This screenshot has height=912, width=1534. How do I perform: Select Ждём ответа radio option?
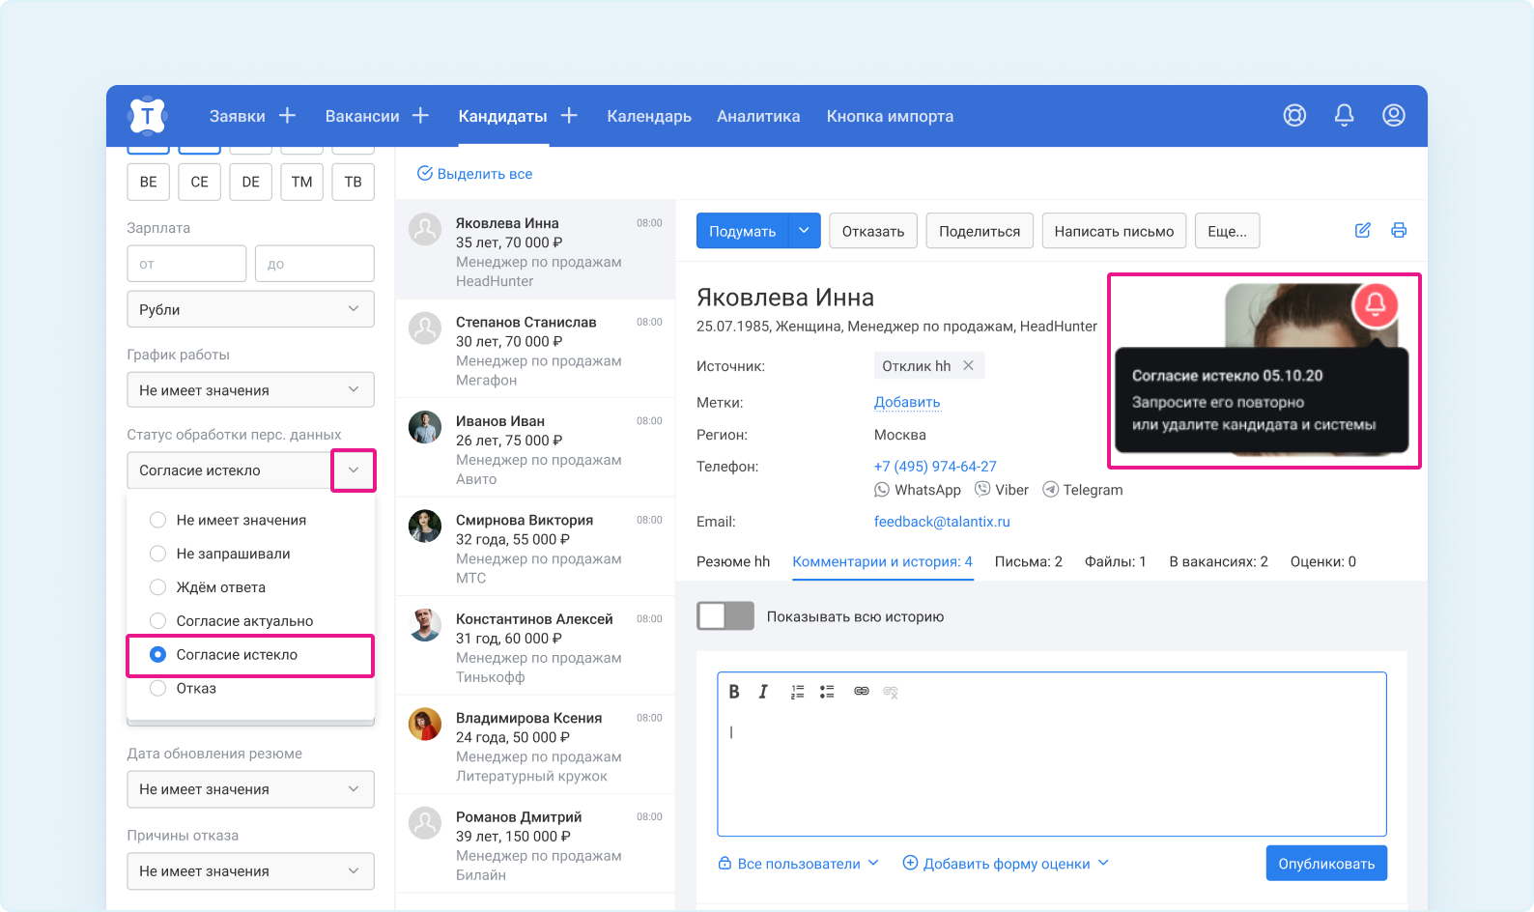tap(158, 587)
